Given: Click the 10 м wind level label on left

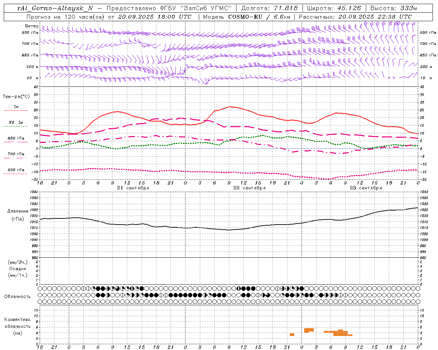Looking at the screenshot, I should coord(33,78).
